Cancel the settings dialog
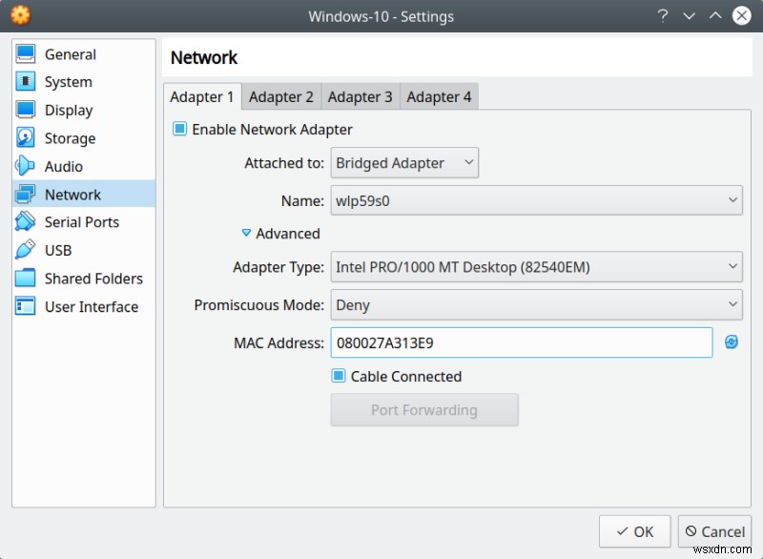The width and height of the screenshot is (763, 559). coord(714,531)
